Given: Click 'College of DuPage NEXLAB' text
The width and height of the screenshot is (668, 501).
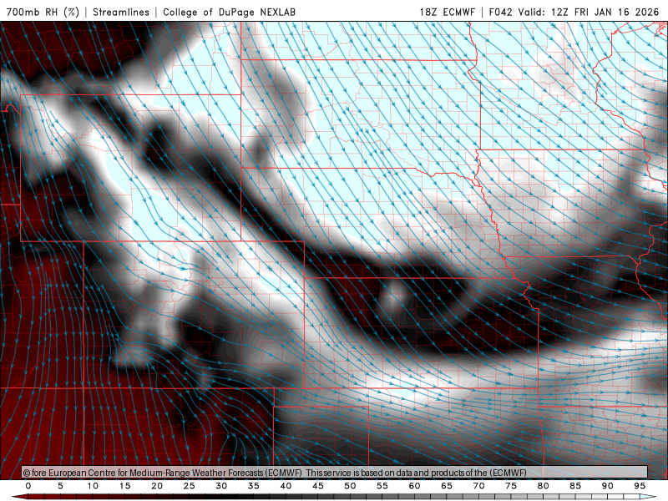Looking at the screenshot, I should click(229, 12).
